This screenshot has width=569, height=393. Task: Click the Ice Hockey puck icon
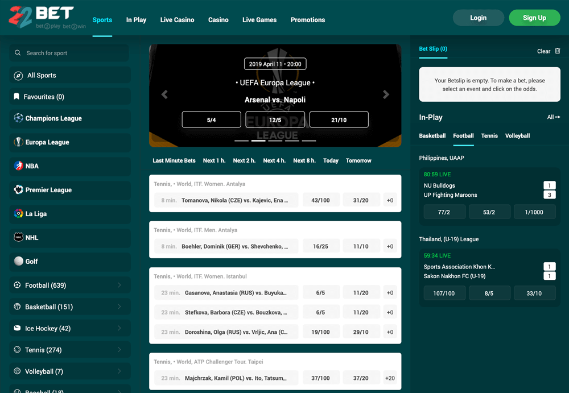click(x=17, y=328)
